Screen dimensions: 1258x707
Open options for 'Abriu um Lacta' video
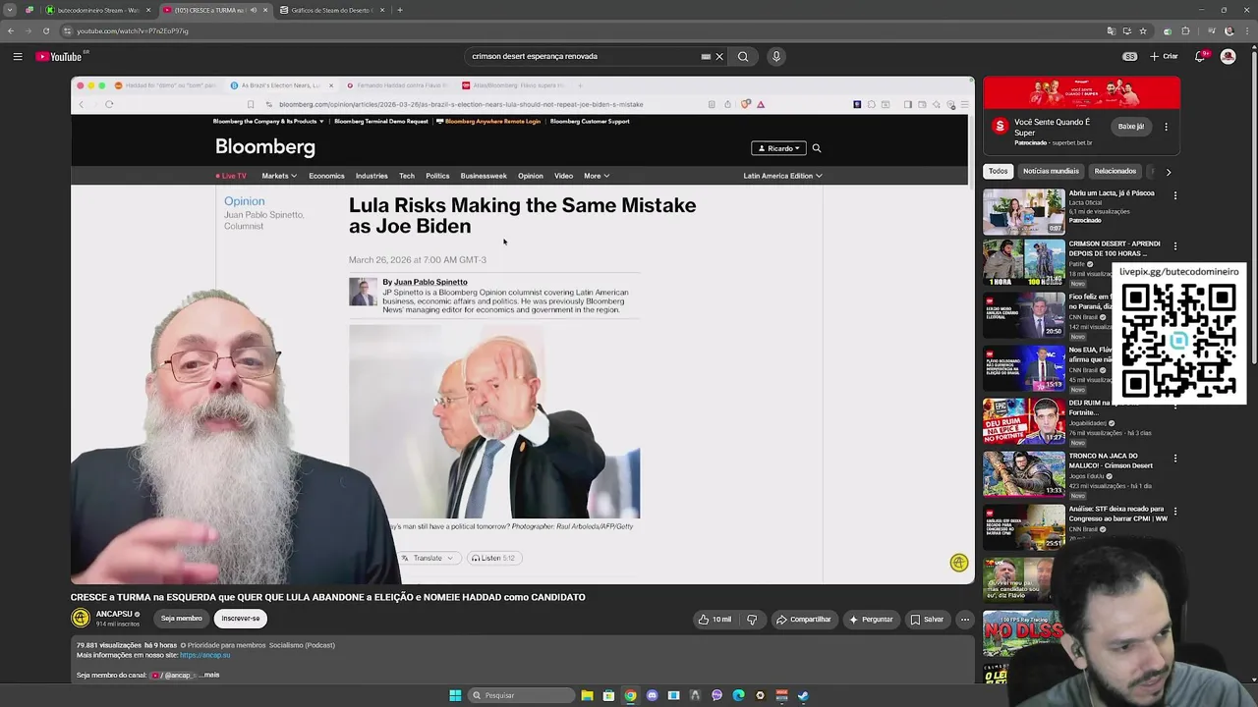pyautogui.click(x=1174, y=195)
